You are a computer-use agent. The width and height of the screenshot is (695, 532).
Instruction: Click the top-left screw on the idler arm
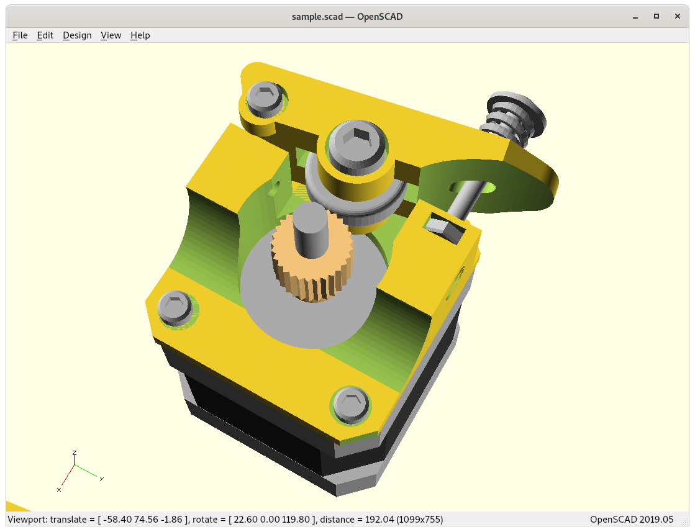pos(265,99)
